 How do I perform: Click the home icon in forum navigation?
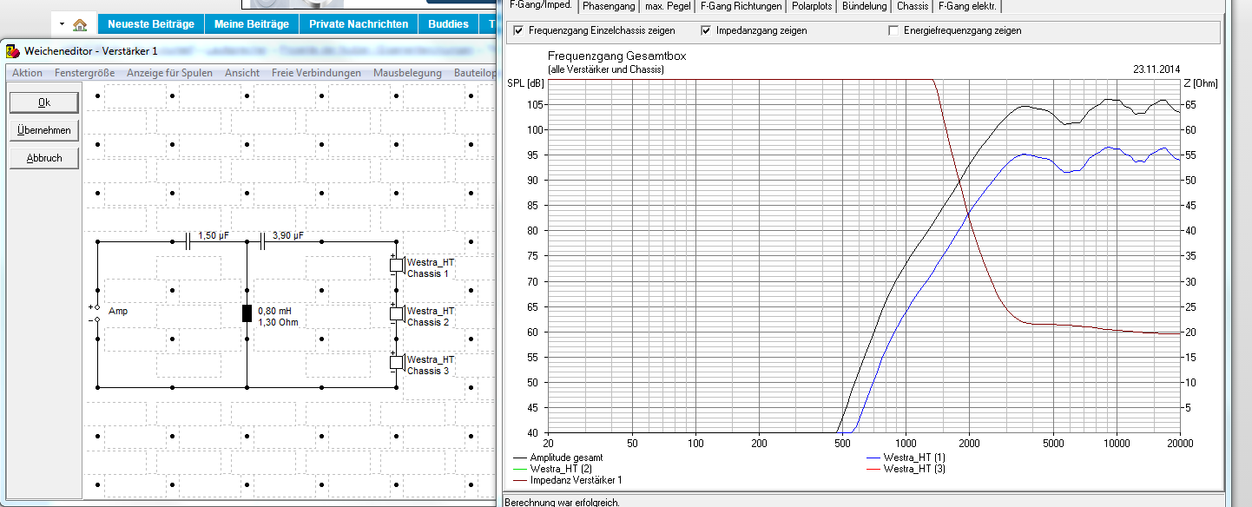coord(80,24)
